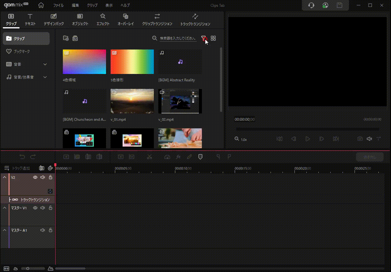This screenshot has height=272, width=391.
Task: Go to the home screen icon
Action: [x=41, y=5]
